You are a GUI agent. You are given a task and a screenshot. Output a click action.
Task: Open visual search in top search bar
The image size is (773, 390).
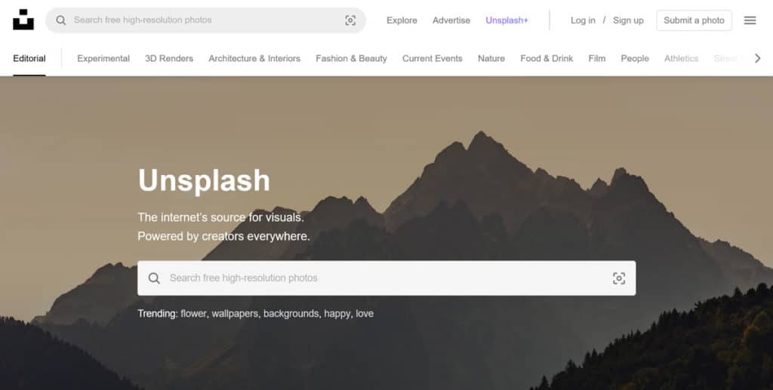click(x=350, y=20)
